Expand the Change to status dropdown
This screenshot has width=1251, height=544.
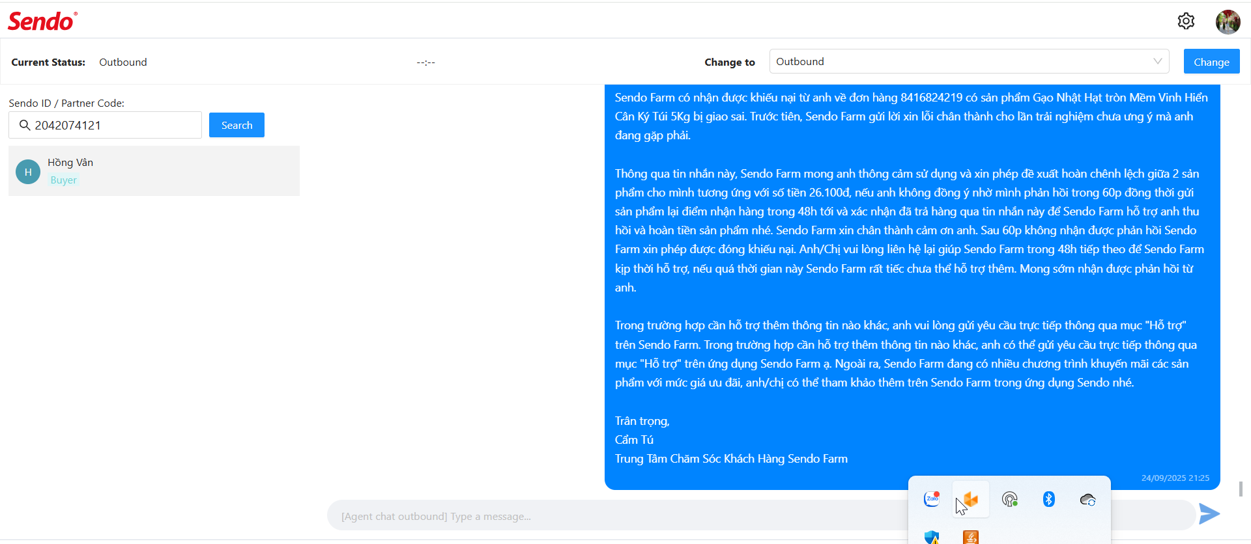click(x=969, y=61)
